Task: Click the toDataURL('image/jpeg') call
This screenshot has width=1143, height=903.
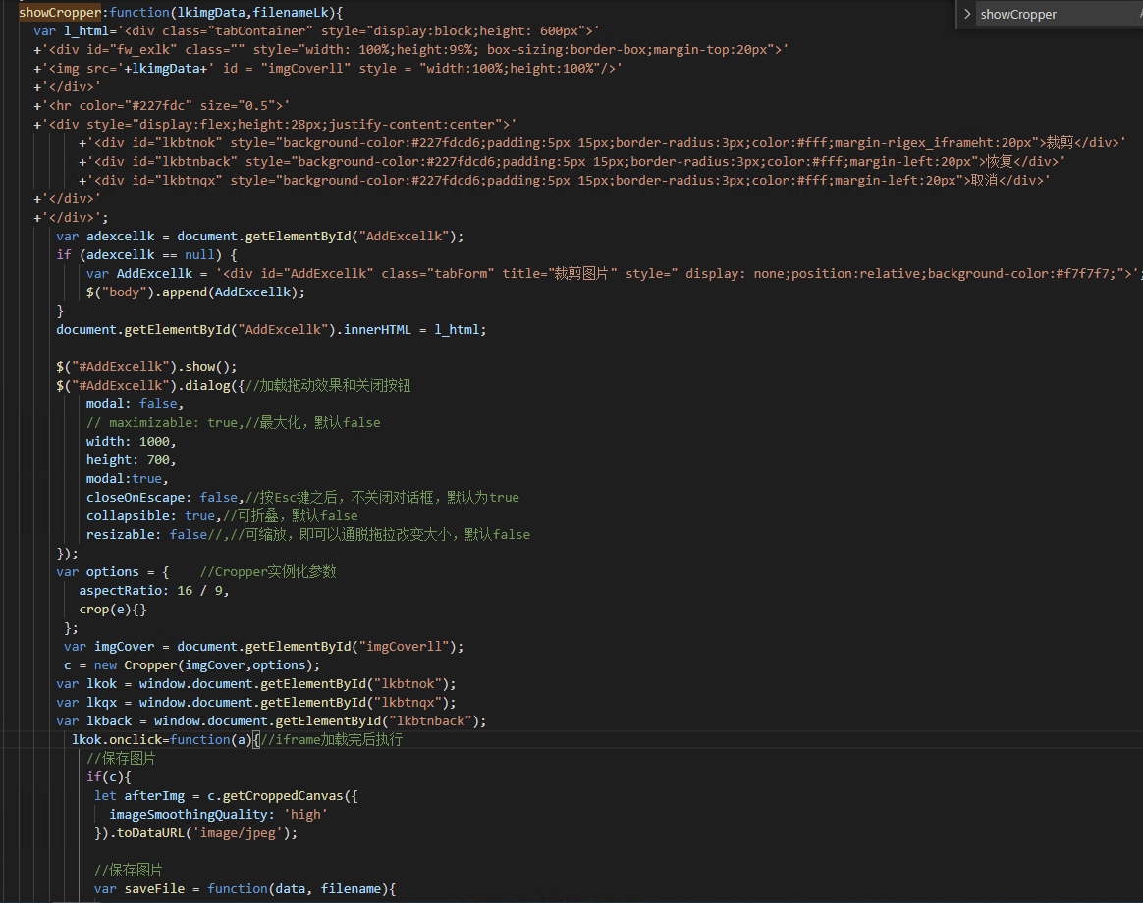Action: 203,833
